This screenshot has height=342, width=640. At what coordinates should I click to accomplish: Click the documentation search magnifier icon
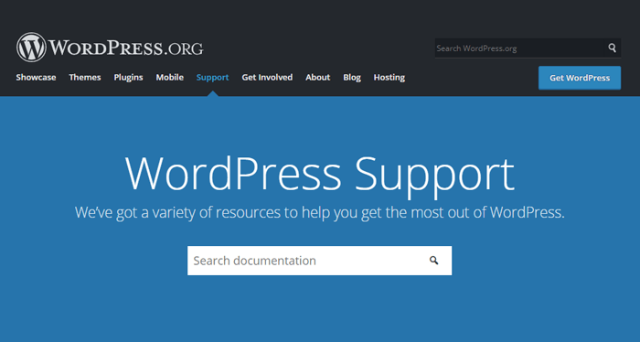(434, 261)
